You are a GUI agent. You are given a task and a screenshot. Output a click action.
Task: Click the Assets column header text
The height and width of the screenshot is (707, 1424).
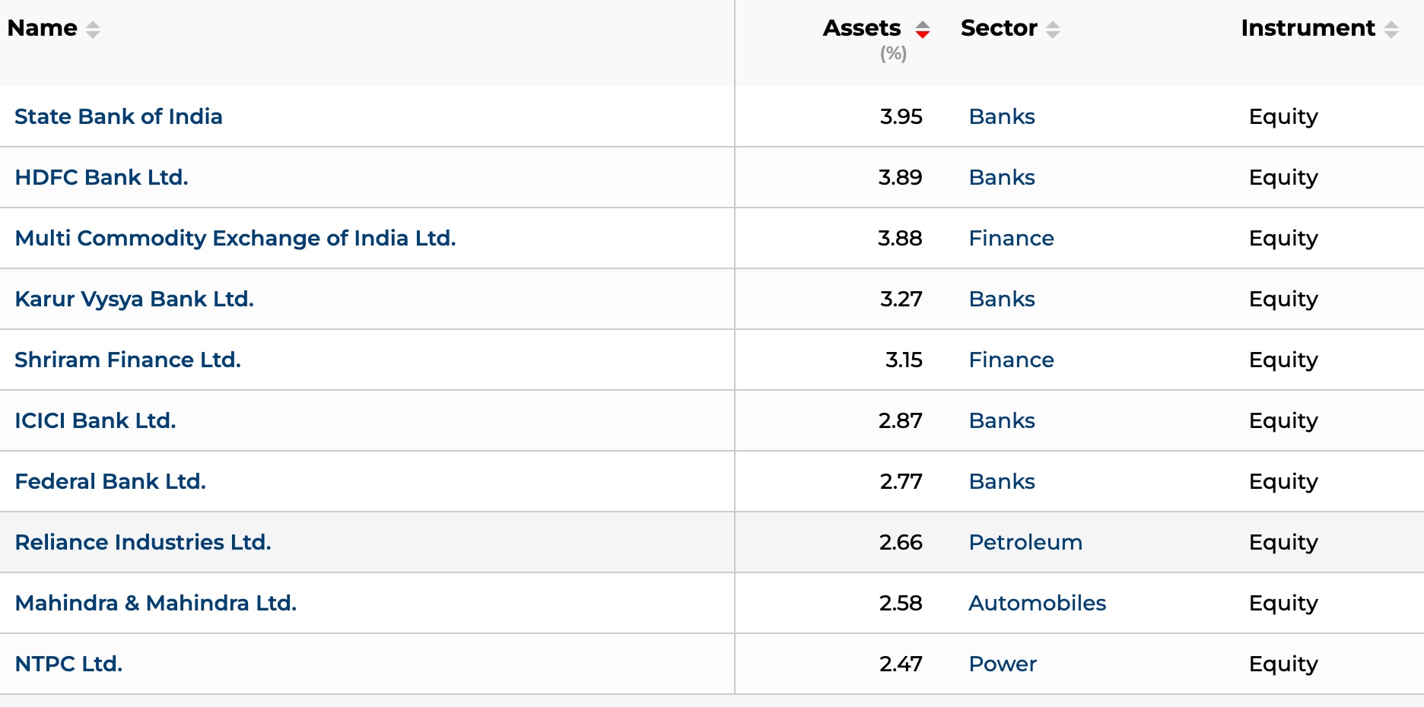tap(862, 28)
